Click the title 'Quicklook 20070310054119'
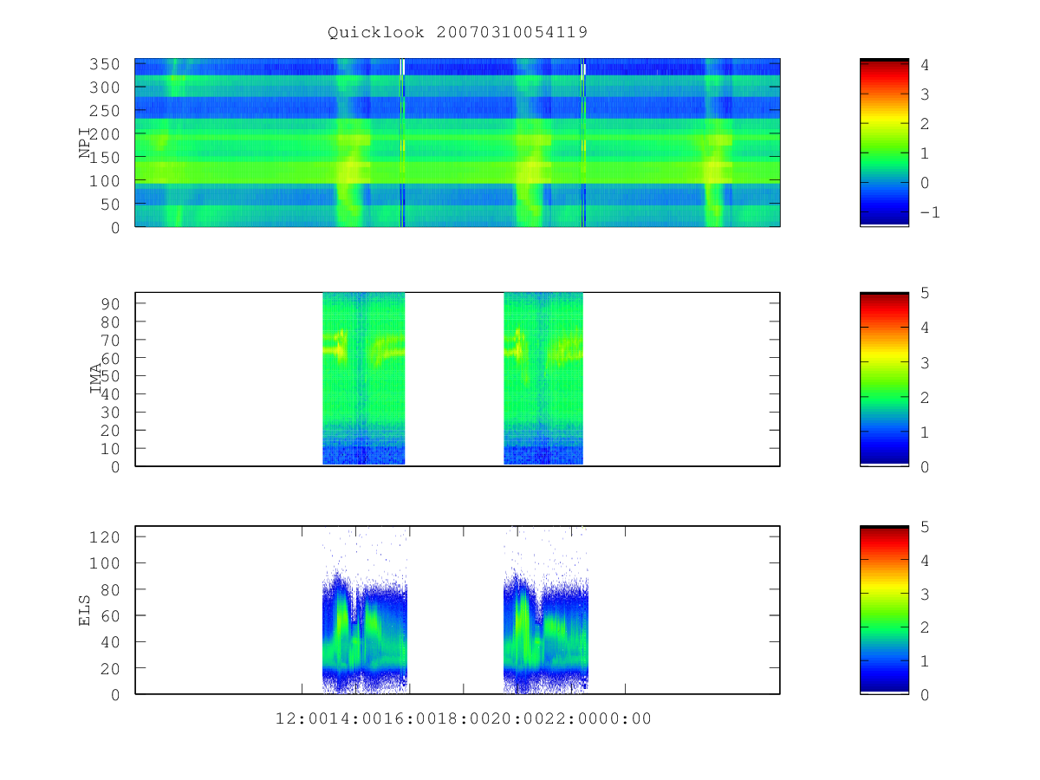The image size is (1040, 780). click(458, 33)
